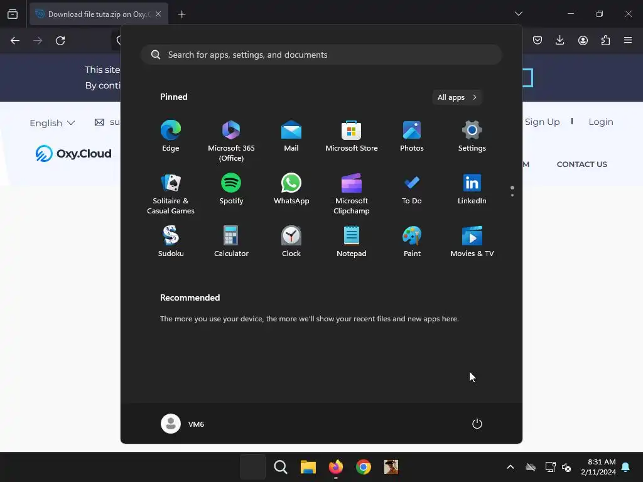Open the VM6 user account menu
Screen dimensions: 643x482
(x=183, y=424)
